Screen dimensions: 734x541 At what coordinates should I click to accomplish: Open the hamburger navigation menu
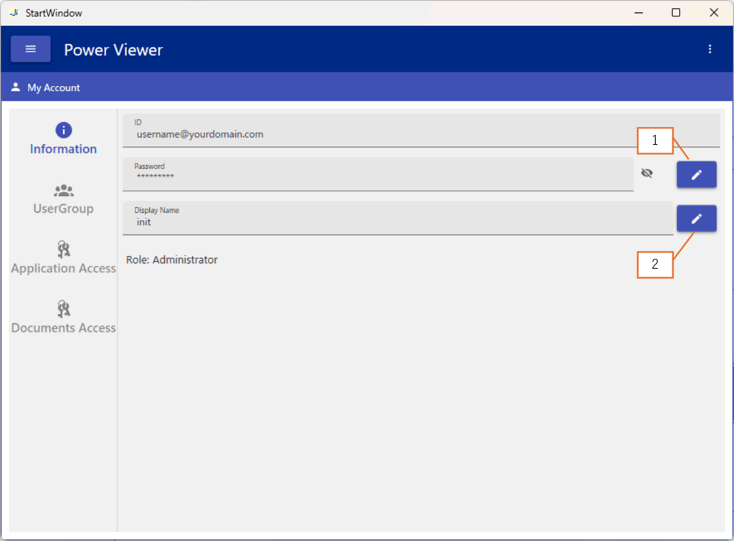tap(30, 49)
